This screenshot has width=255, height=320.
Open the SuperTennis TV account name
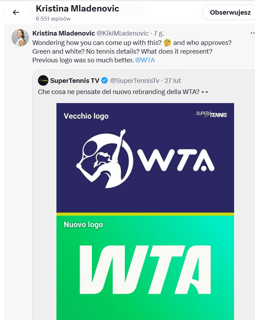coord(75,81)
